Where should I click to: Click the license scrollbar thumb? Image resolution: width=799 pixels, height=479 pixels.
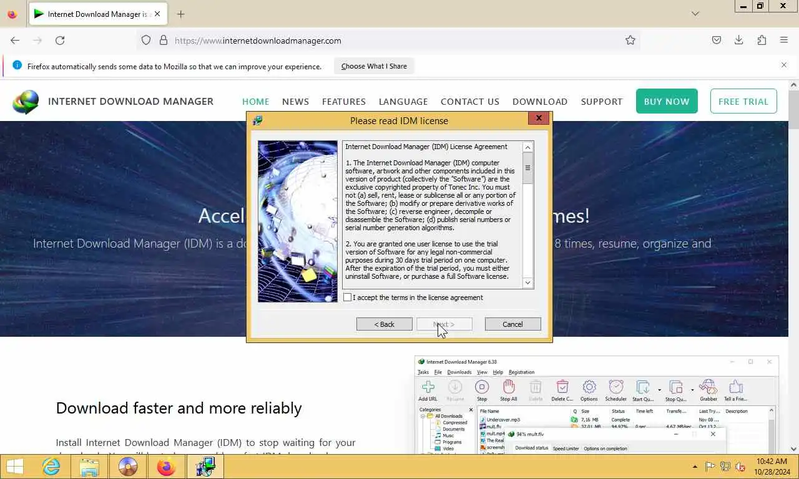tap(527, 168)
